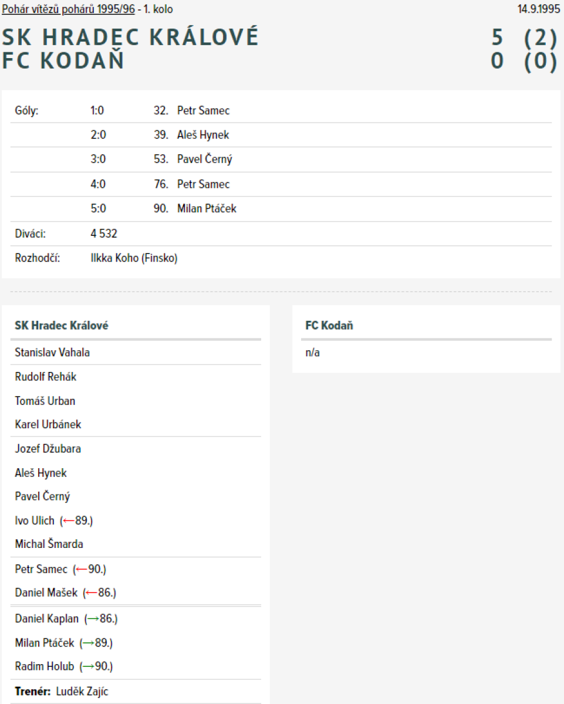Image resolution: width=564 pixels, height=704 pixels.
Task: Click coach name Luděk Zajíc
Action: pyautogui.click(x=82, y=692)
